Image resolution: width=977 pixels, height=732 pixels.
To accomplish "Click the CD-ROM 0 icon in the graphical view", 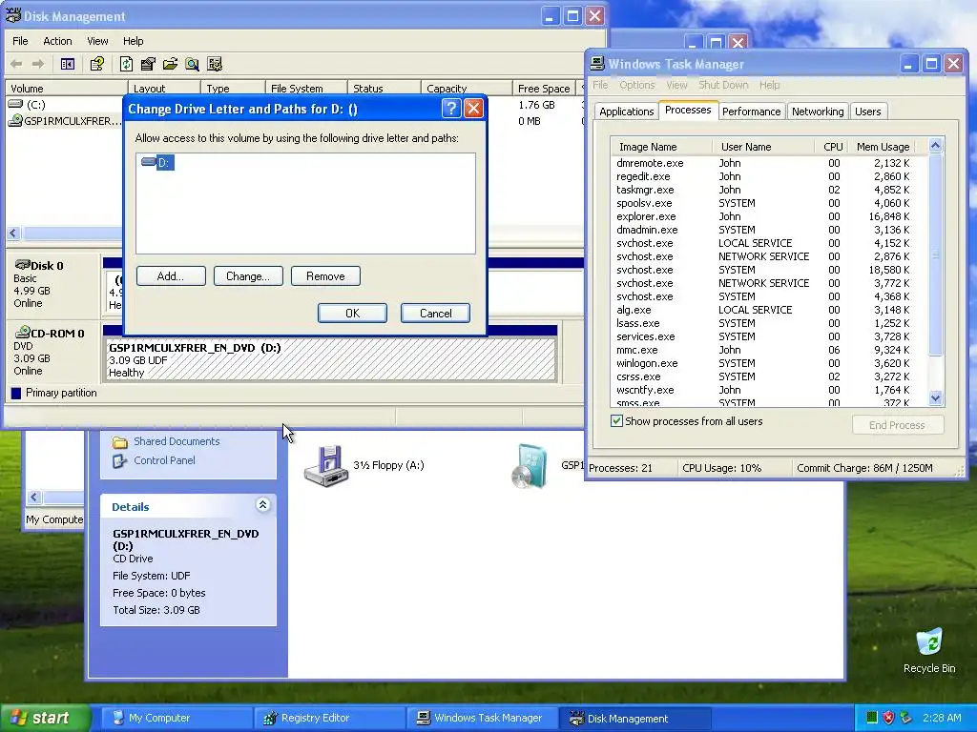I will pos(23,332).
